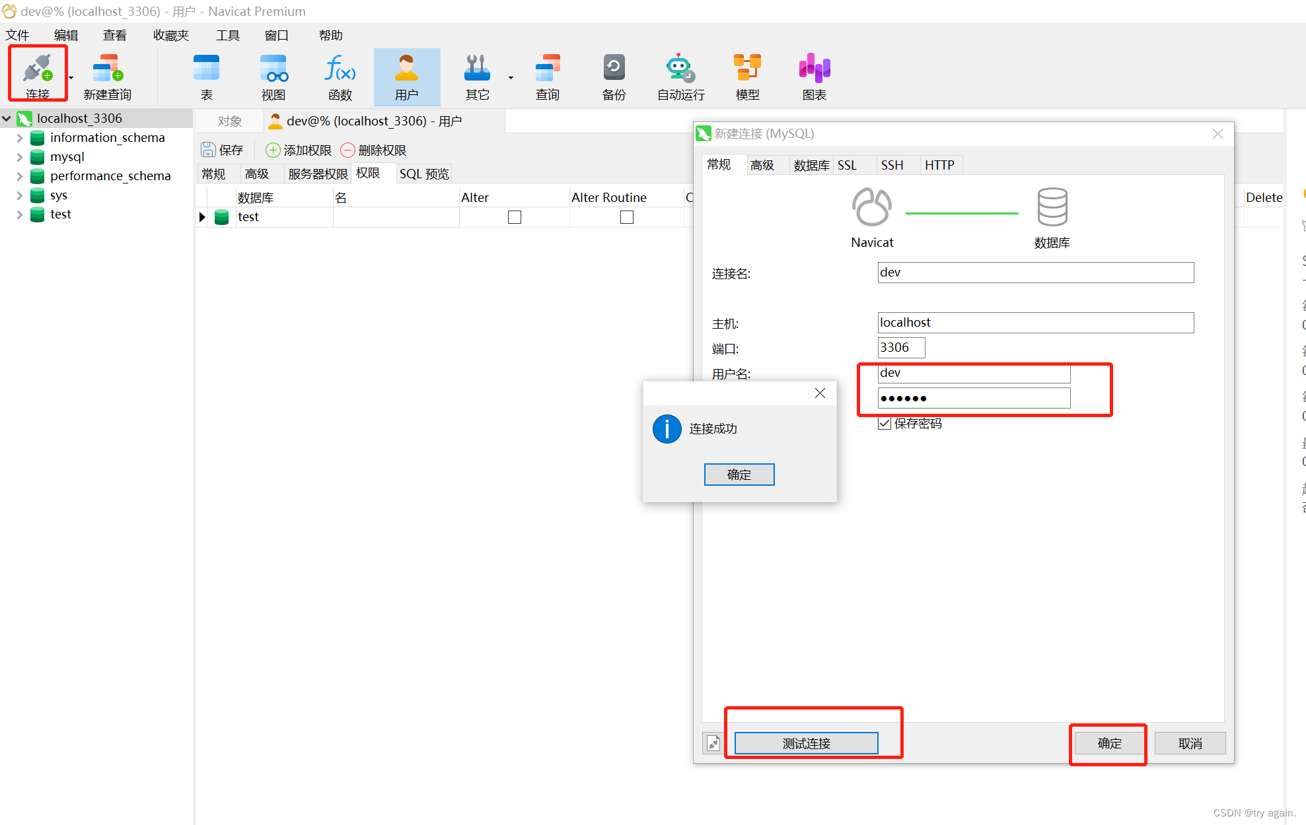Viewport: 1306px width, 825px height.
Task: Click the Delete Privilege (删除权限) button
Action: (x=373, y=150)
